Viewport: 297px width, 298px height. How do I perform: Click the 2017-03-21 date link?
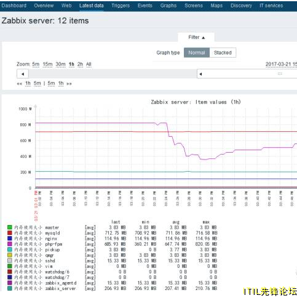click(x=281, y=64)
